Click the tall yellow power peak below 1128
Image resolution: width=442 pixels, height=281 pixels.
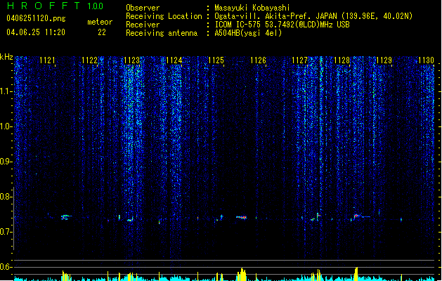[356, 273]
